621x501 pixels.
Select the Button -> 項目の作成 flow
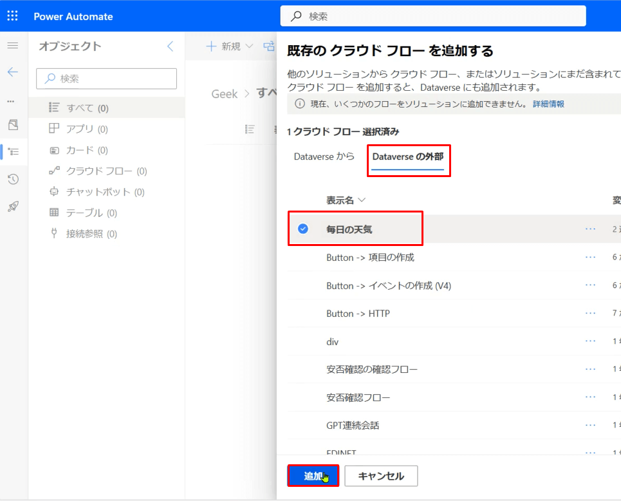click(x=370, y=257)
